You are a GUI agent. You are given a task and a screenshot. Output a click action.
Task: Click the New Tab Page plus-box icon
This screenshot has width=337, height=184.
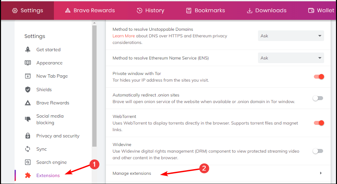pyautogui.click(x=28, y=76)
